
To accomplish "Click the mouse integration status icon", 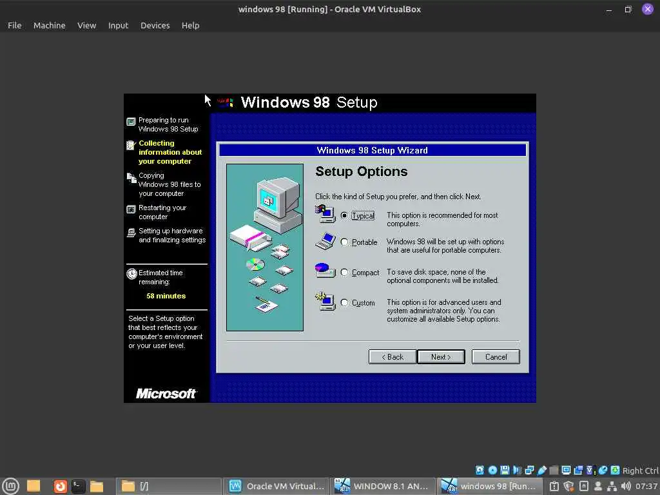I will click(x=603, y=470).
